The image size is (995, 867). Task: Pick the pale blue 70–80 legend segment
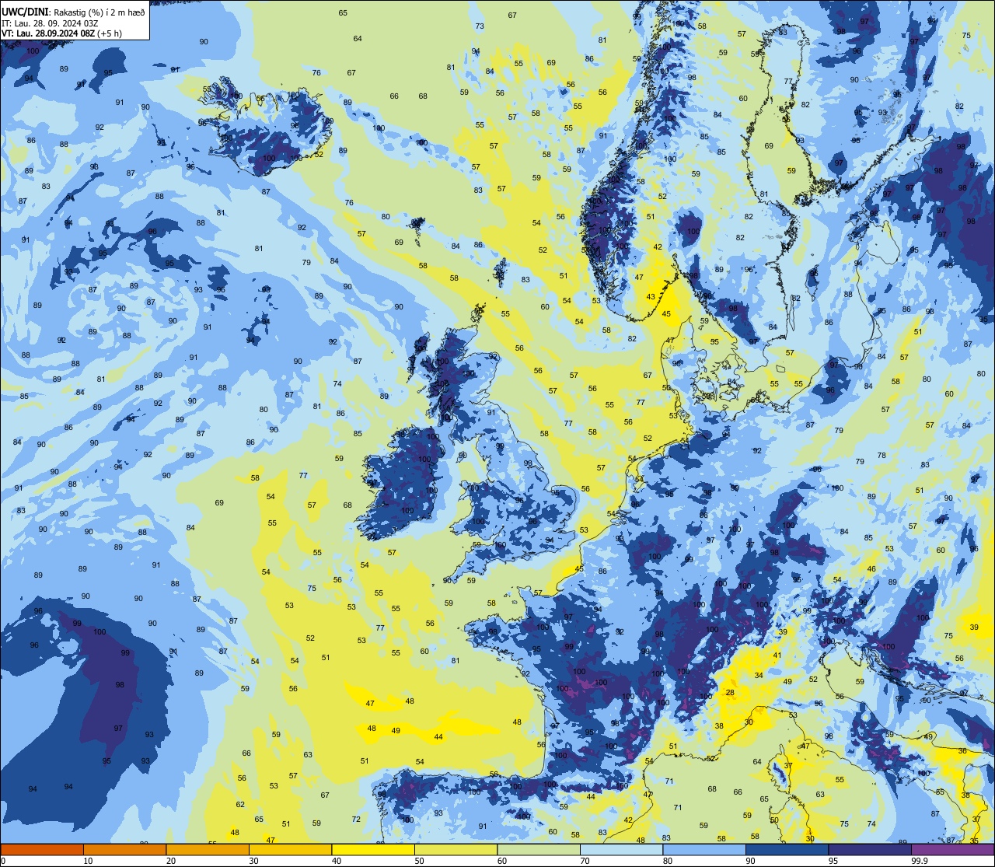pos(621,849)
